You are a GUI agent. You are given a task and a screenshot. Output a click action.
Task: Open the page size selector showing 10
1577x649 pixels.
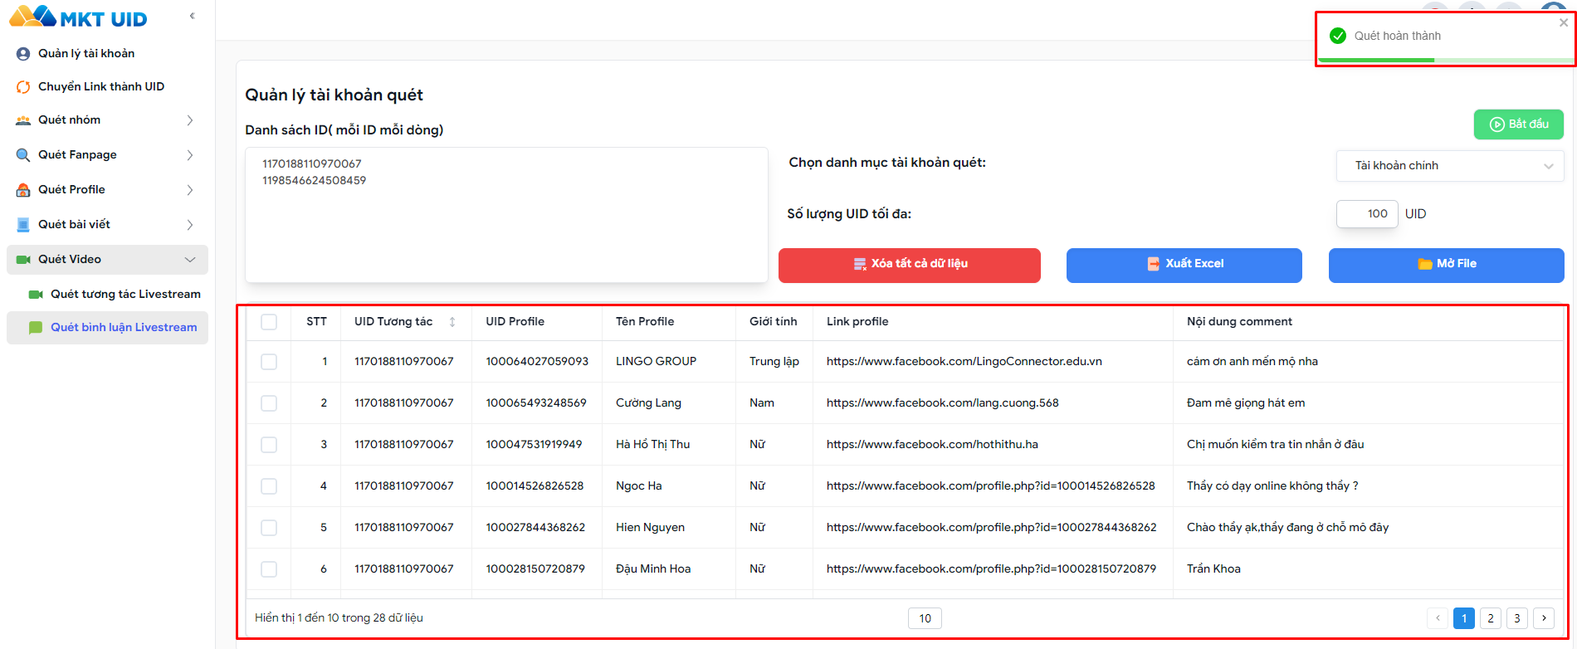[x=925, y=618]
